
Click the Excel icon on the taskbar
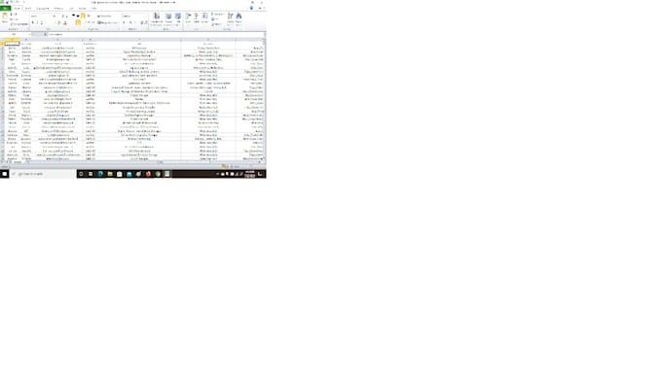[167, 174]
